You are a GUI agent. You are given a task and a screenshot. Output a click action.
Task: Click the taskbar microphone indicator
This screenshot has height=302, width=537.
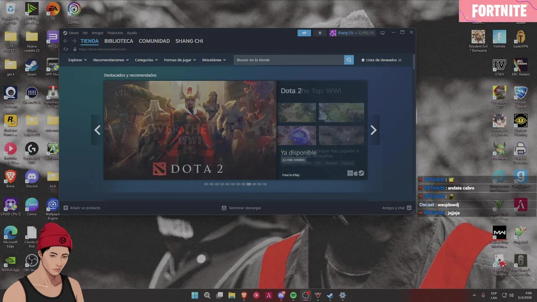483,295
